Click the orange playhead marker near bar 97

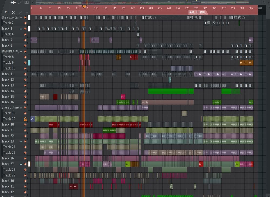pyautogui.click(x=84, y=7)
